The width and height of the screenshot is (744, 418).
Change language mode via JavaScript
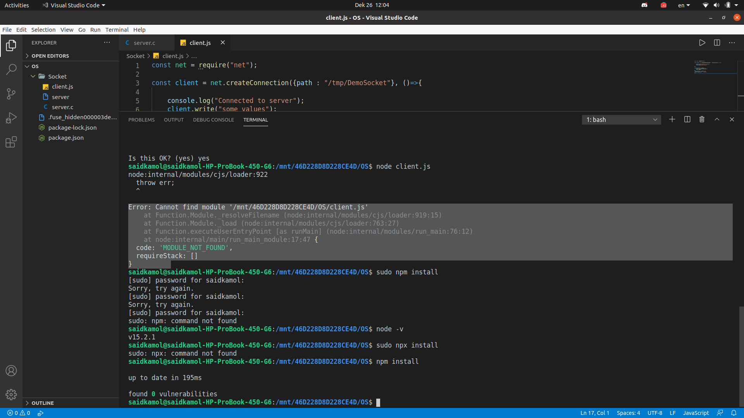(696, 413)
